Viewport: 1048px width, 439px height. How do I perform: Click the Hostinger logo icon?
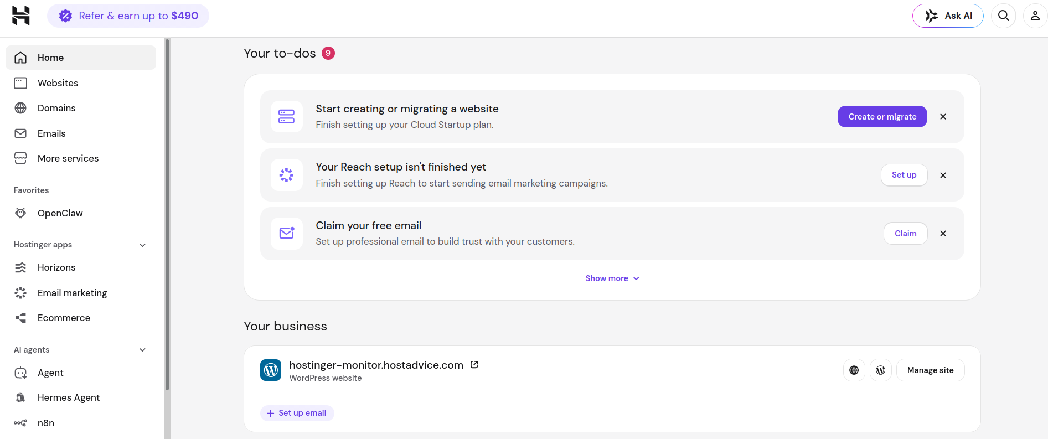[x=21, y=16]
